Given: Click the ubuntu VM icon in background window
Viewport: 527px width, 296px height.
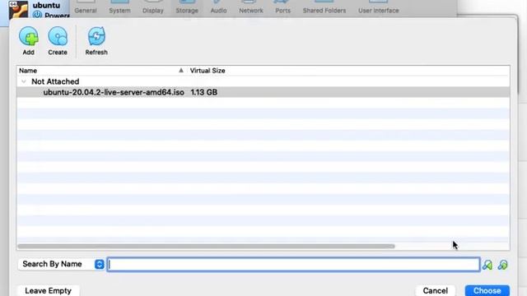Looking at the screenshot, I should coord(18,9).
